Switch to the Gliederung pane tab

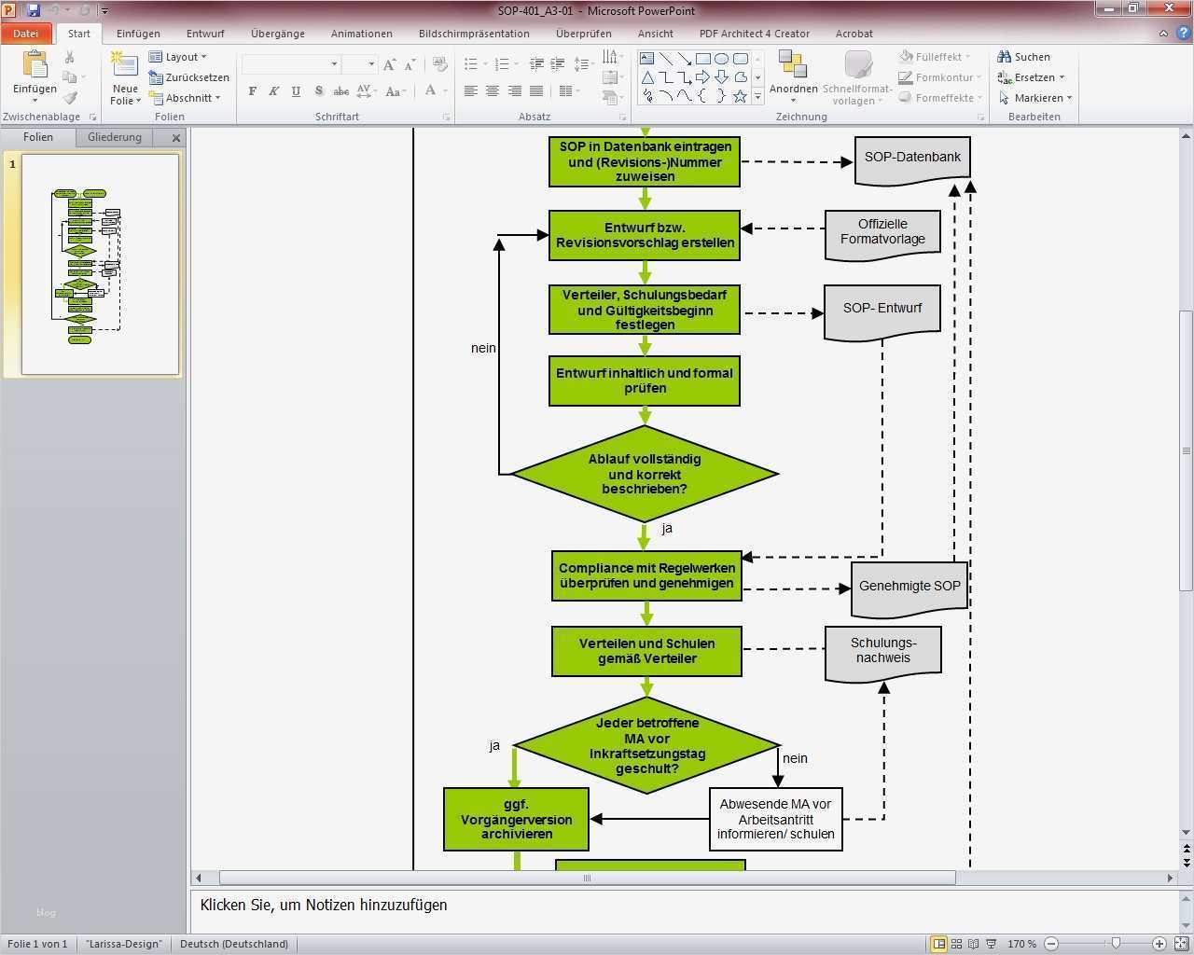click(115, 137)
